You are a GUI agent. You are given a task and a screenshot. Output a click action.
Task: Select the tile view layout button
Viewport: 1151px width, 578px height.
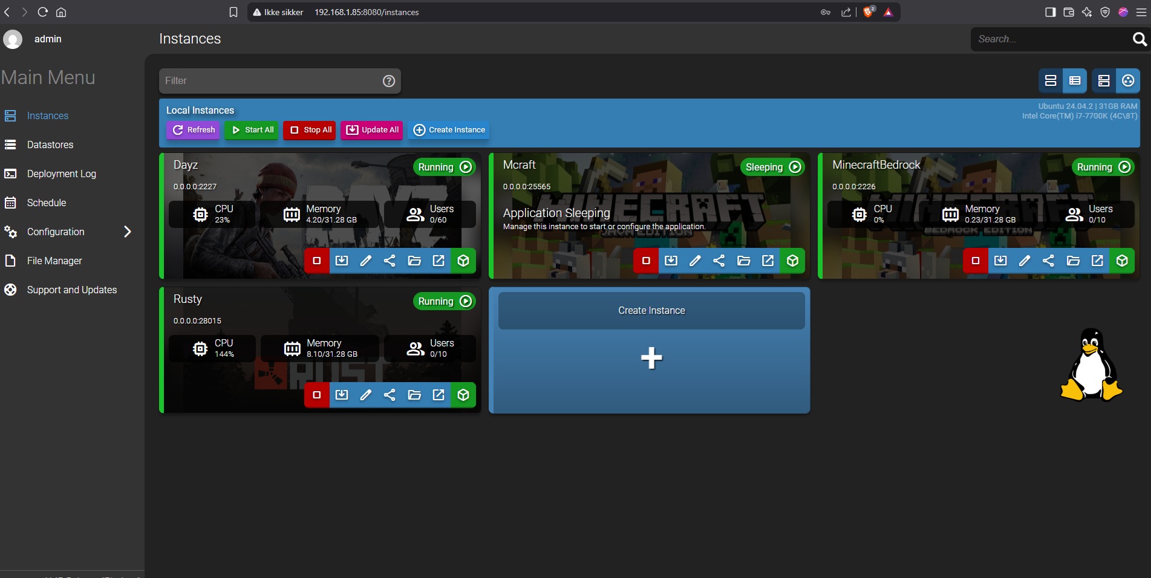pos(1128,80)
